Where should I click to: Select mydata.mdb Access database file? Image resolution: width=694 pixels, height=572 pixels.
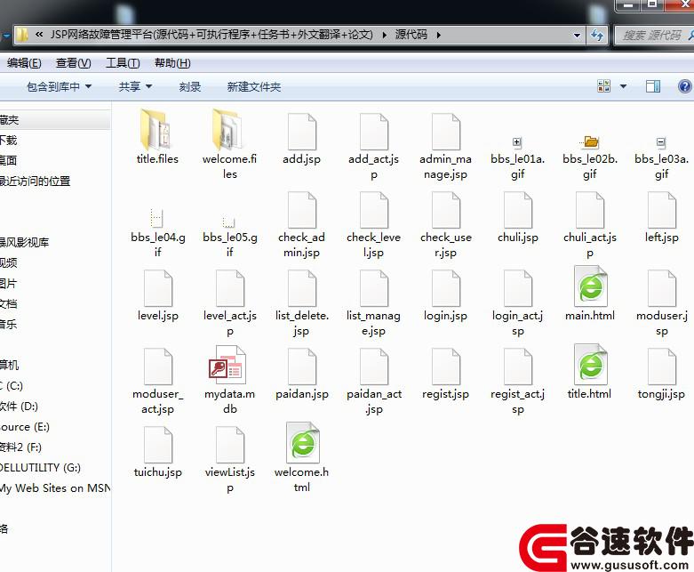point(230,380)
